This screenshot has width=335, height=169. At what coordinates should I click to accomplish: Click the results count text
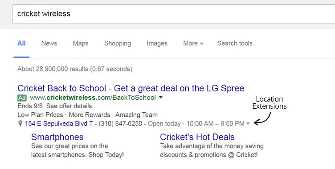click(75, 69)
